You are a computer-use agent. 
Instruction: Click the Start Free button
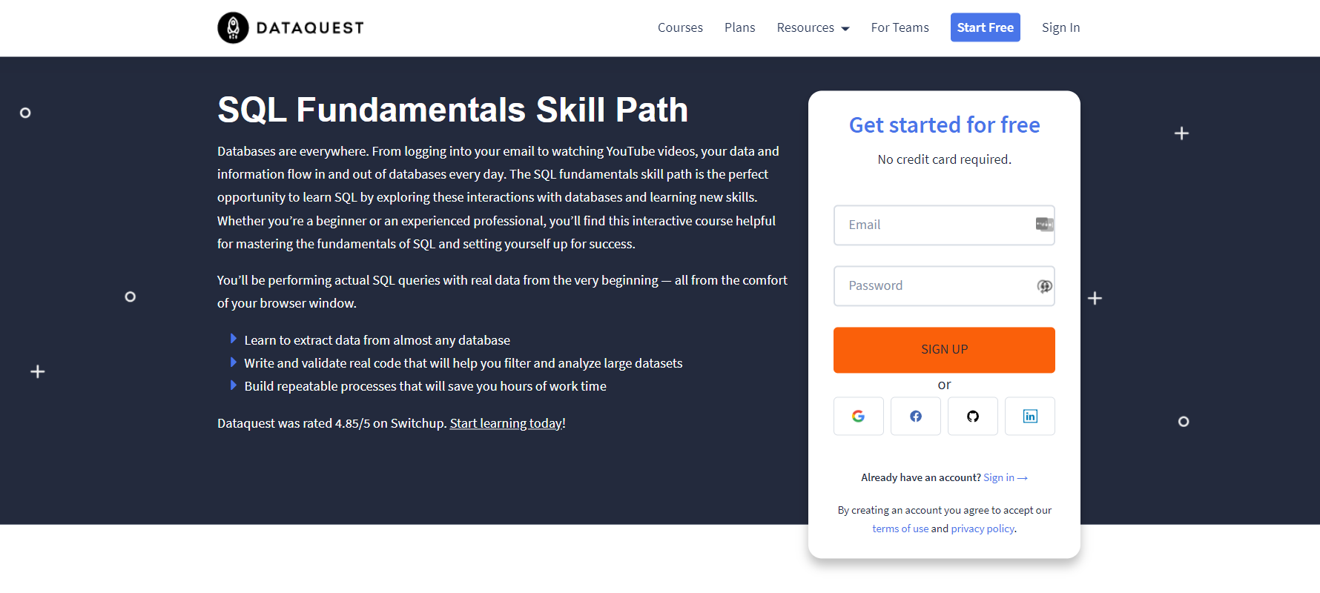pyautogui.click(x=985, y=27)
